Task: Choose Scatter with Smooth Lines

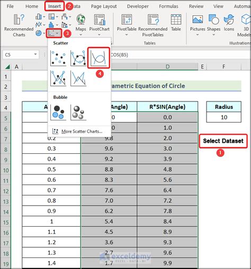Action: (98, 58)
